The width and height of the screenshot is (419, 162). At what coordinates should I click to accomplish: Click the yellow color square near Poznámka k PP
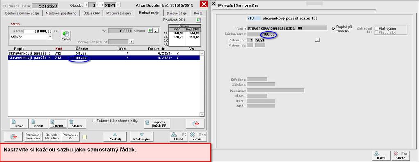[x=84, y=137]
